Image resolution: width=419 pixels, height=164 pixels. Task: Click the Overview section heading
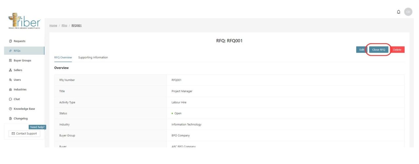tap(62, 68)
